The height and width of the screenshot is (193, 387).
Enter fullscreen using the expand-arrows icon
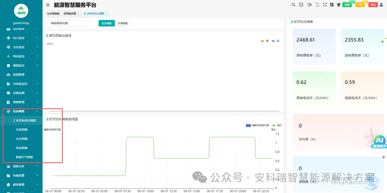pyautogui.click(x=325, y=5)
